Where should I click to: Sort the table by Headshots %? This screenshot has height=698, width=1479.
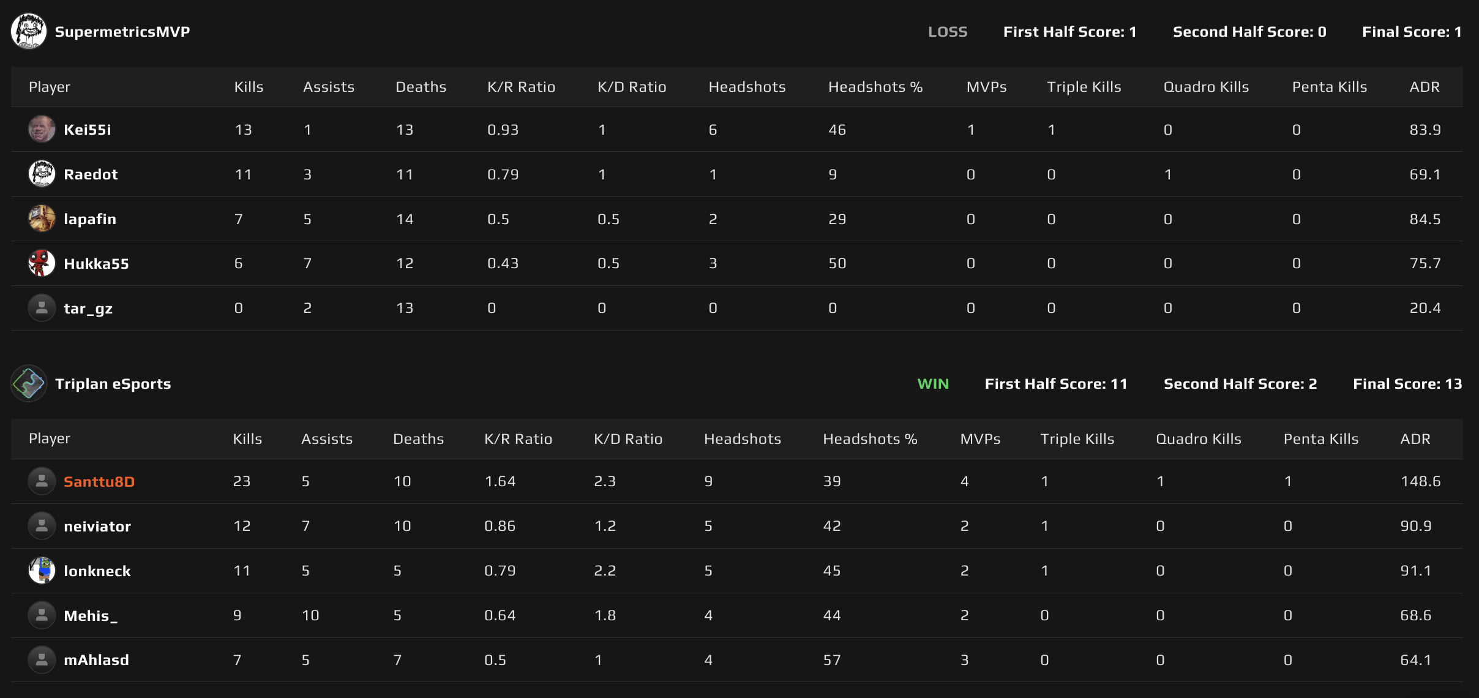pyautogui.click(x=875, y=86)
